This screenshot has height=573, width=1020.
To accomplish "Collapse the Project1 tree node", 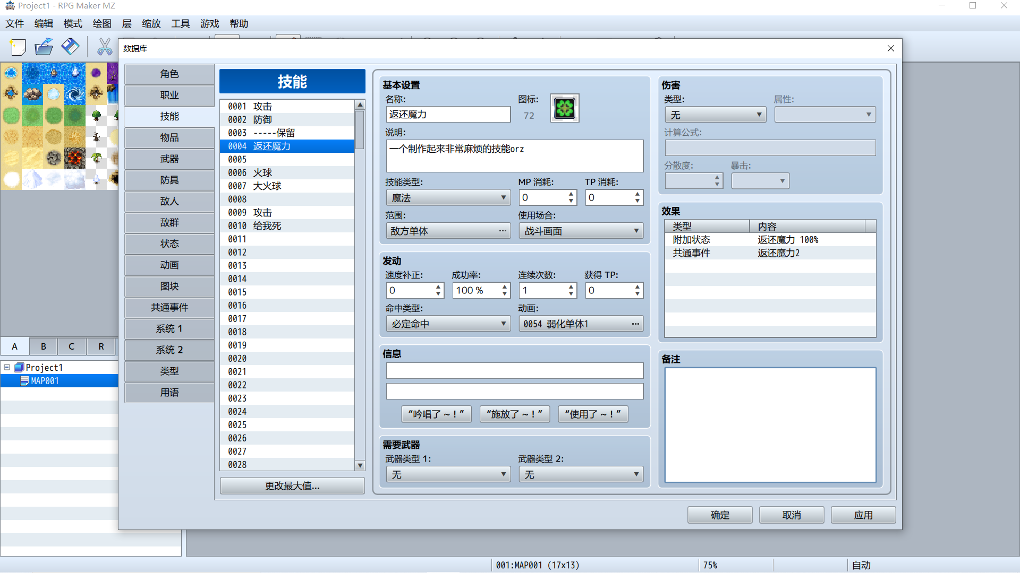I will (7, 367).
